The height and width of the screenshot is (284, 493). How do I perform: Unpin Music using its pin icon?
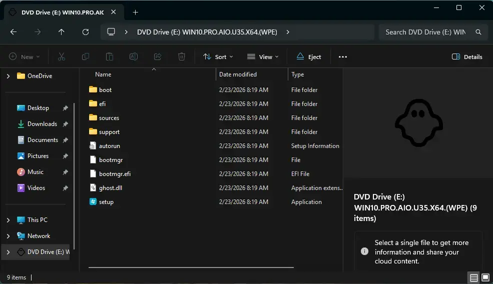[66, 172]
